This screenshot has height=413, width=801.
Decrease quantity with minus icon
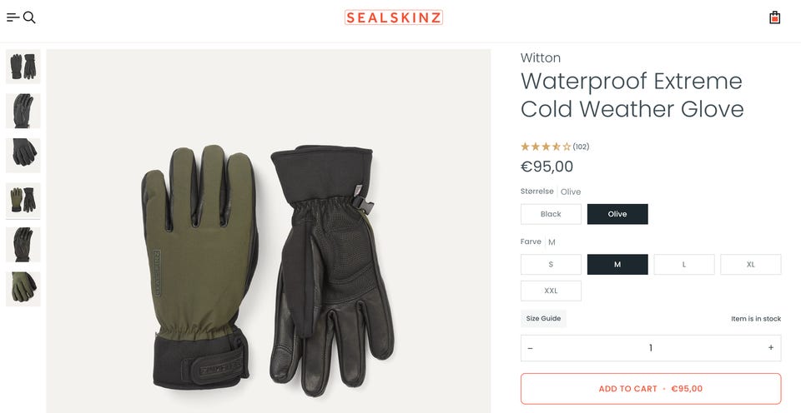tap(531, 348)
